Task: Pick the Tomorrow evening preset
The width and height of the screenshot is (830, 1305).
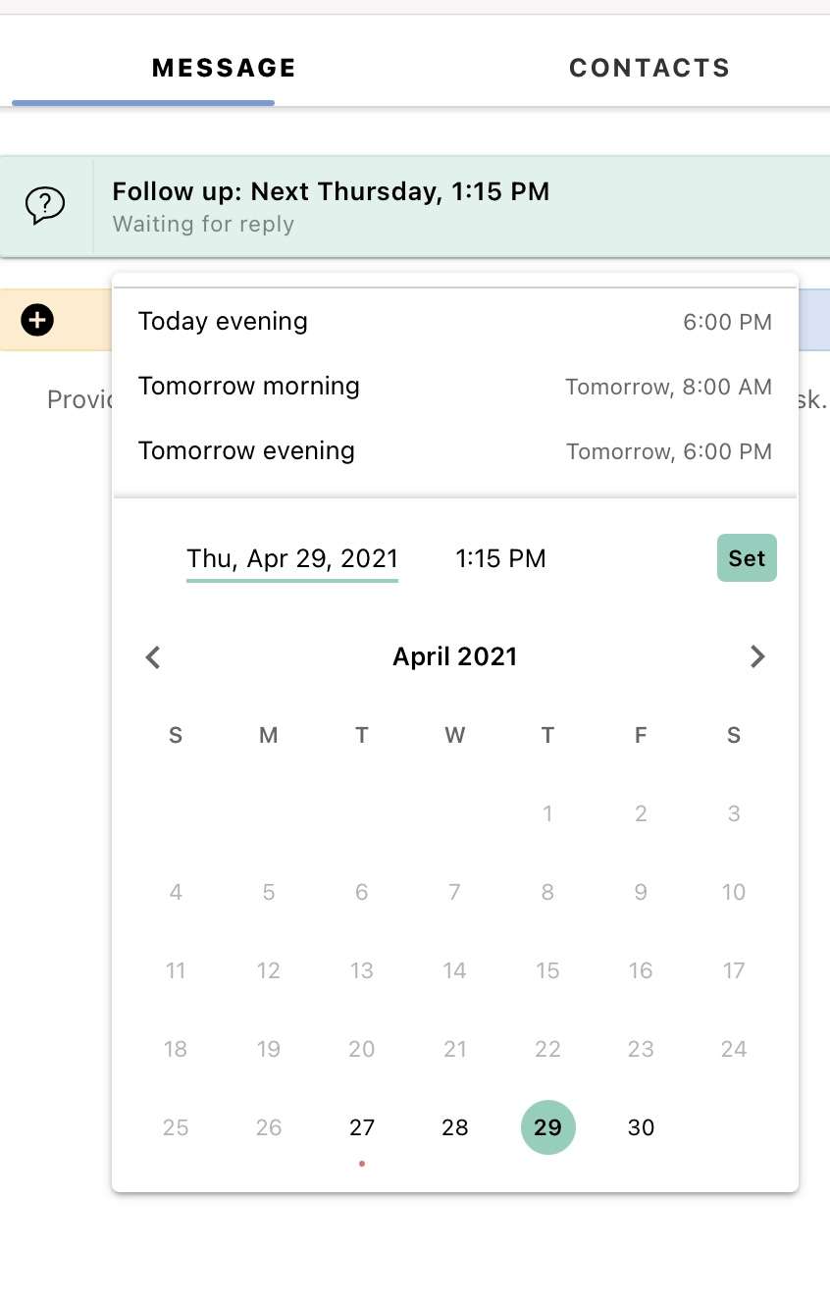Action: (455, 450)
